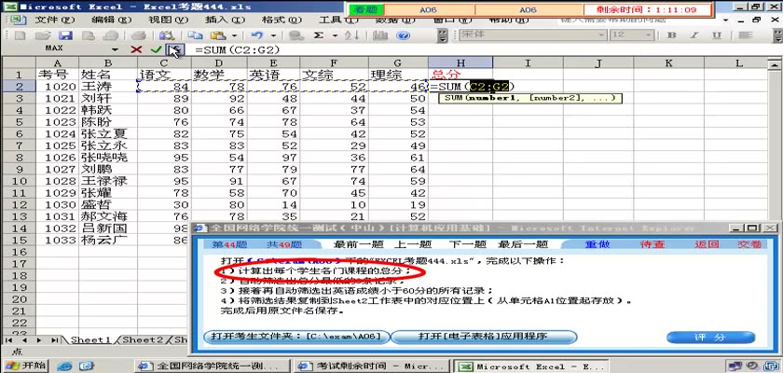Open the Name Box function dropdown arrow
Screen dimensions: 783x373
(116, 49)
